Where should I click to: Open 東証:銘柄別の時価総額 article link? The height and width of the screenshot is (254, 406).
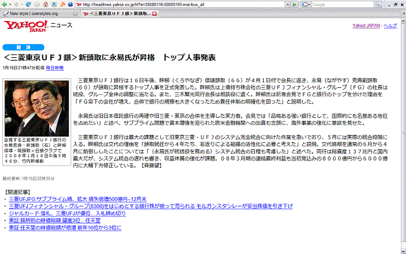click(54, 221)
